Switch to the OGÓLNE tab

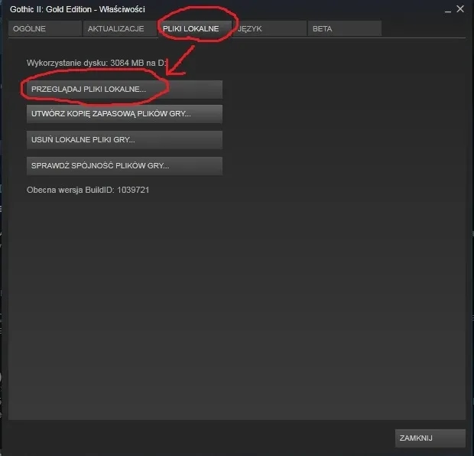(x=44, y=29)
